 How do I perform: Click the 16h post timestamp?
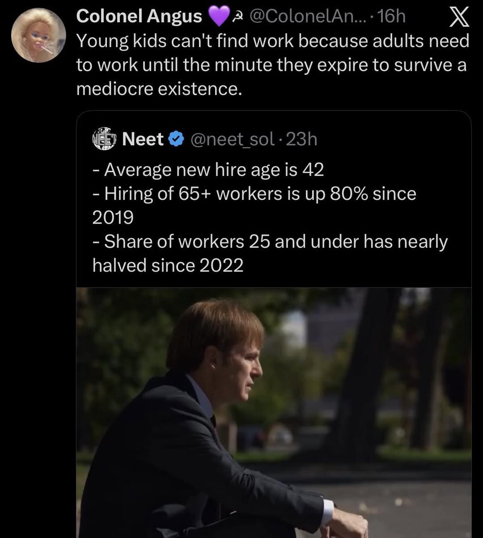click(x=392, y=17)
